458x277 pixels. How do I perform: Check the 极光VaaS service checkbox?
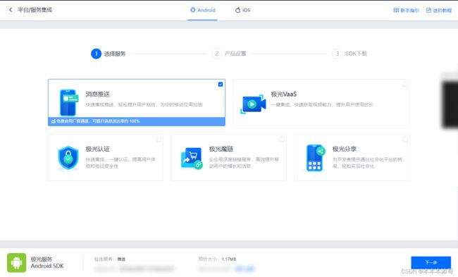pyautogui.click(x=405, y=85)
